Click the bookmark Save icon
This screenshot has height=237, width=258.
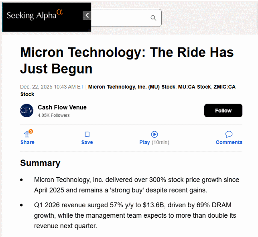click(87, 135)
